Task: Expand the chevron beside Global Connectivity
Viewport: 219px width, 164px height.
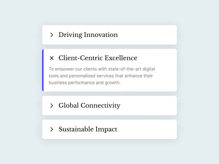Action: click(51, 106)
